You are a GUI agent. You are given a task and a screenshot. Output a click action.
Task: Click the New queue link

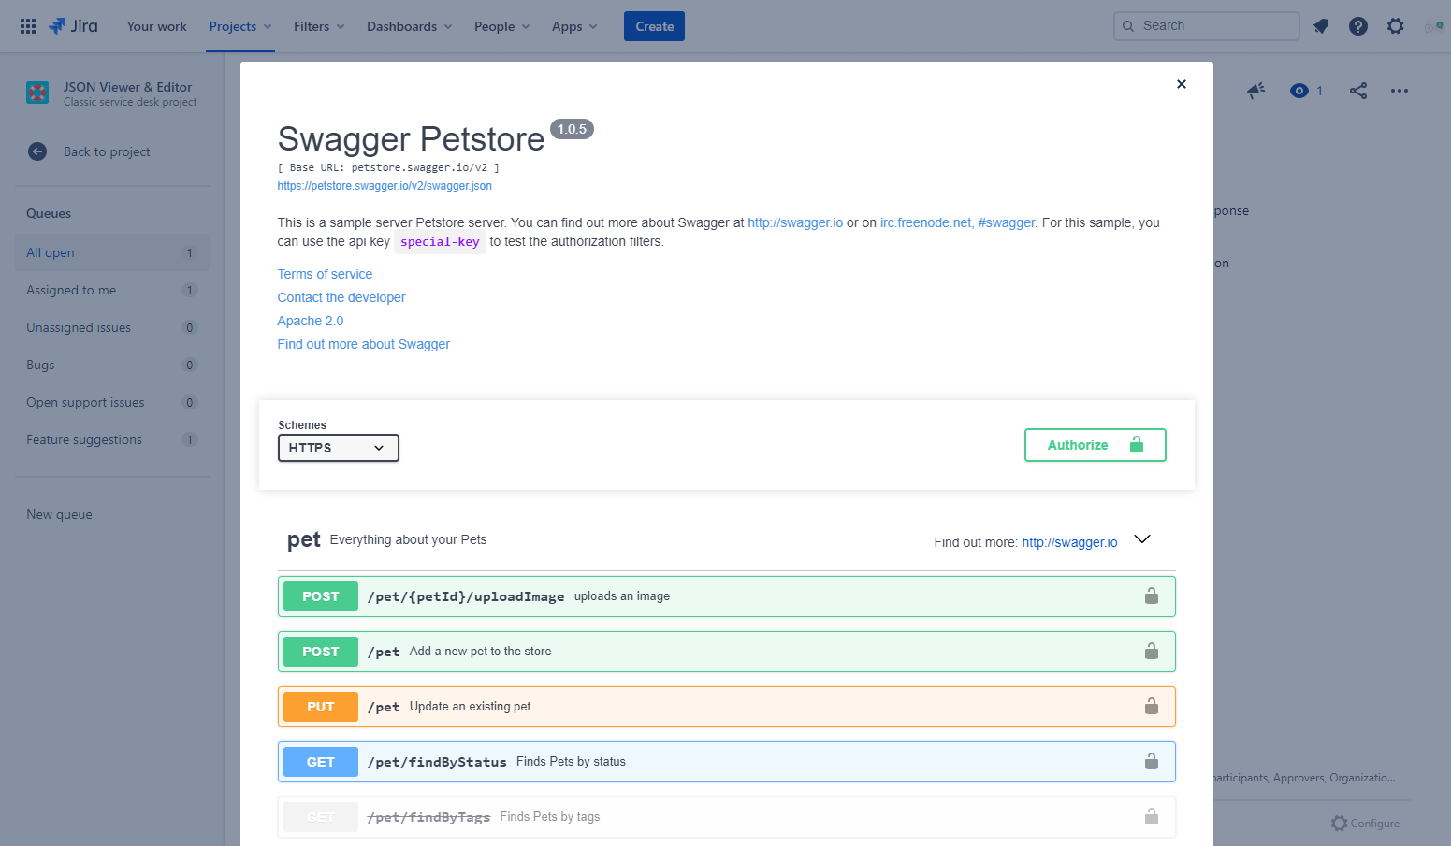click(59, 514)
